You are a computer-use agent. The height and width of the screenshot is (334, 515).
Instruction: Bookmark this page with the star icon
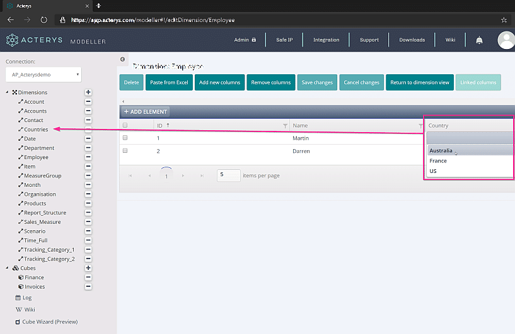[504, 20]
